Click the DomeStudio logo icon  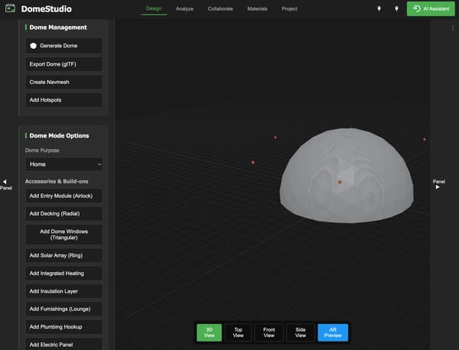click(10, 8)
